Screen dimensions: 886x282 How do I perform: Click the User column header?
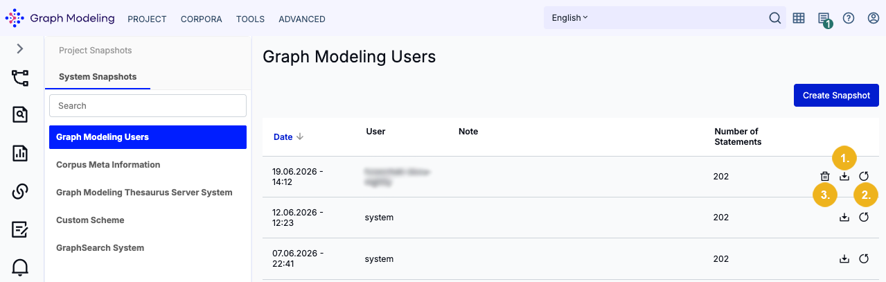click(375, 132)
